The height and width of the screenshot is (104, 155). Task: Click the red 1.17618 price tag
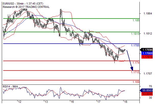pos(147,57)
